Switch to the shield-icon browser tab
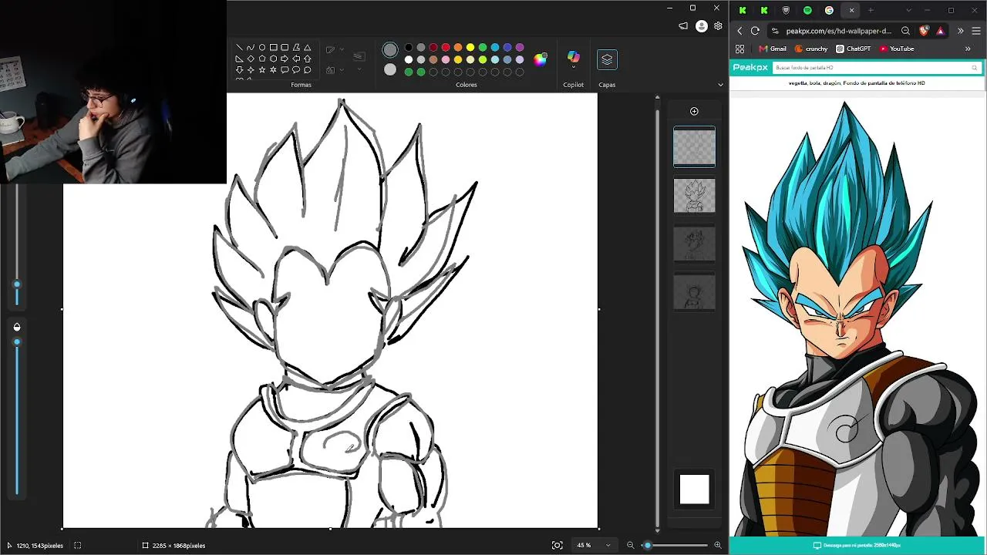 (x=786, y=10)
